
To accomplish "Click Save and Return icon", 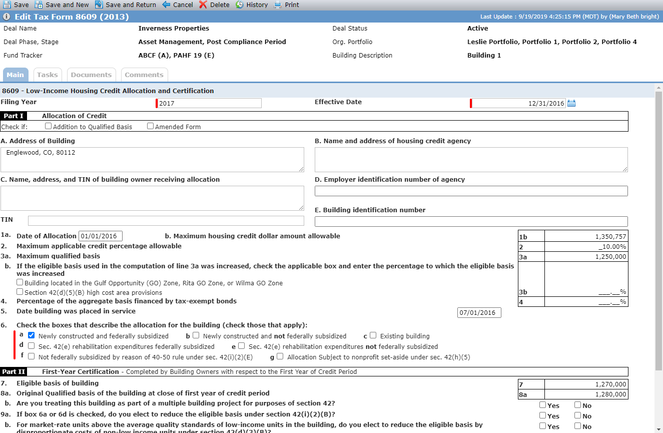I will (99, 5).
